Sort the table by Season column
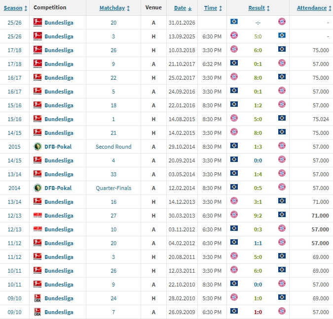Screen dimensions: 333x319 (13, 8)
